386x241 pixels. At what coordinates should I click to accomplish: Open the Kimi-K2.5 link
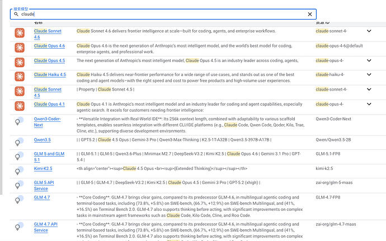[43, 169]
